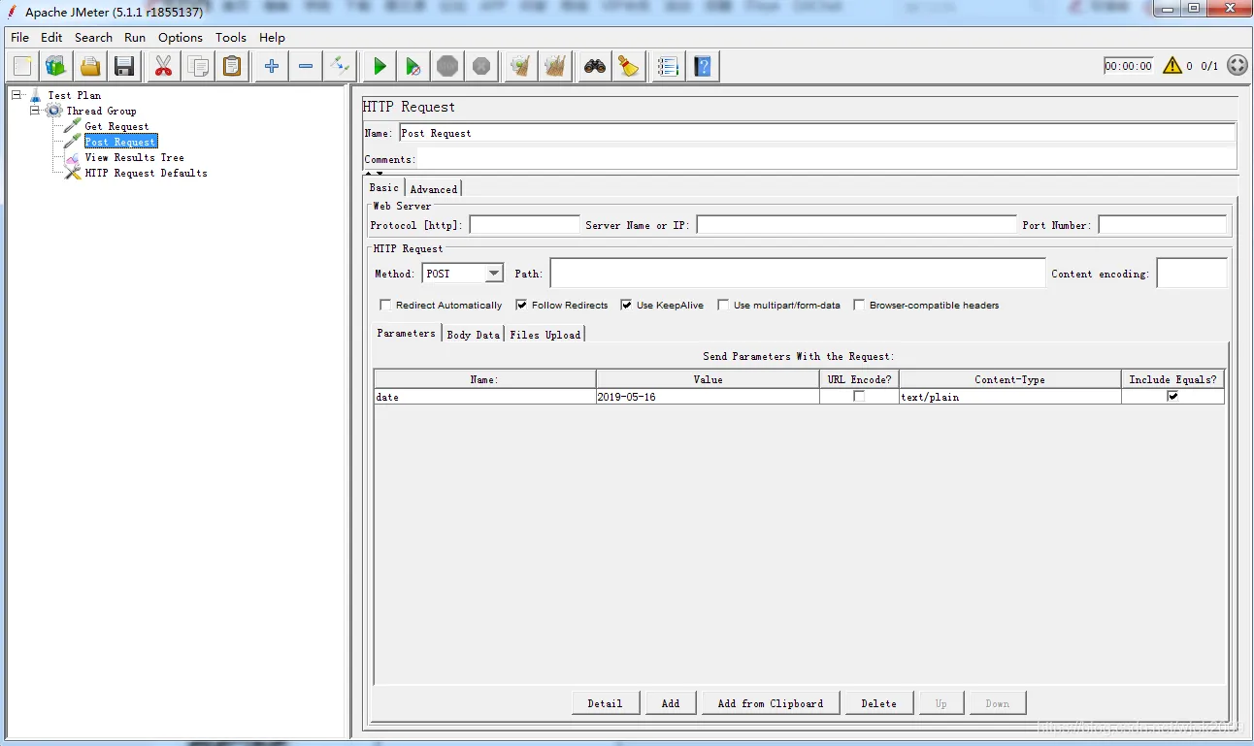Click the Stop test icon

pyautogui.click(x=447, y=66)
